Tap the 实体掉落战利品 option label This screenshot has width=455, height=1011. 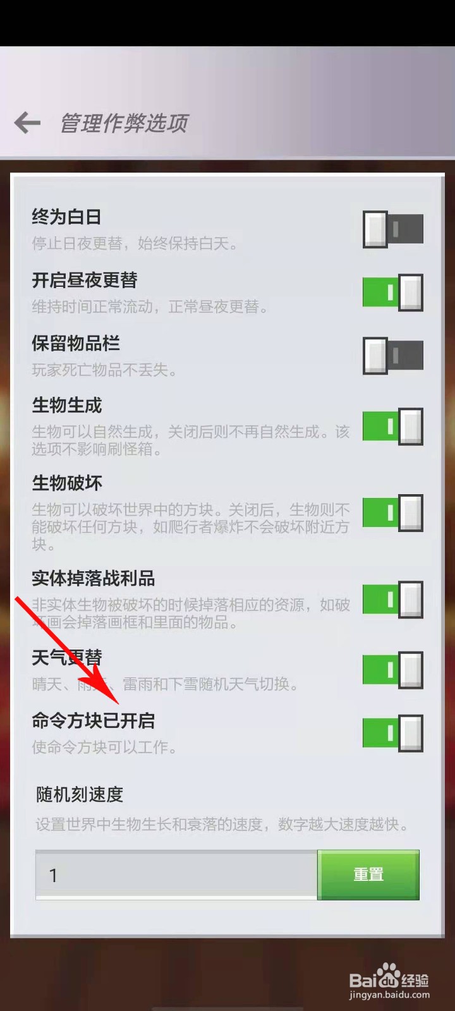94,578
